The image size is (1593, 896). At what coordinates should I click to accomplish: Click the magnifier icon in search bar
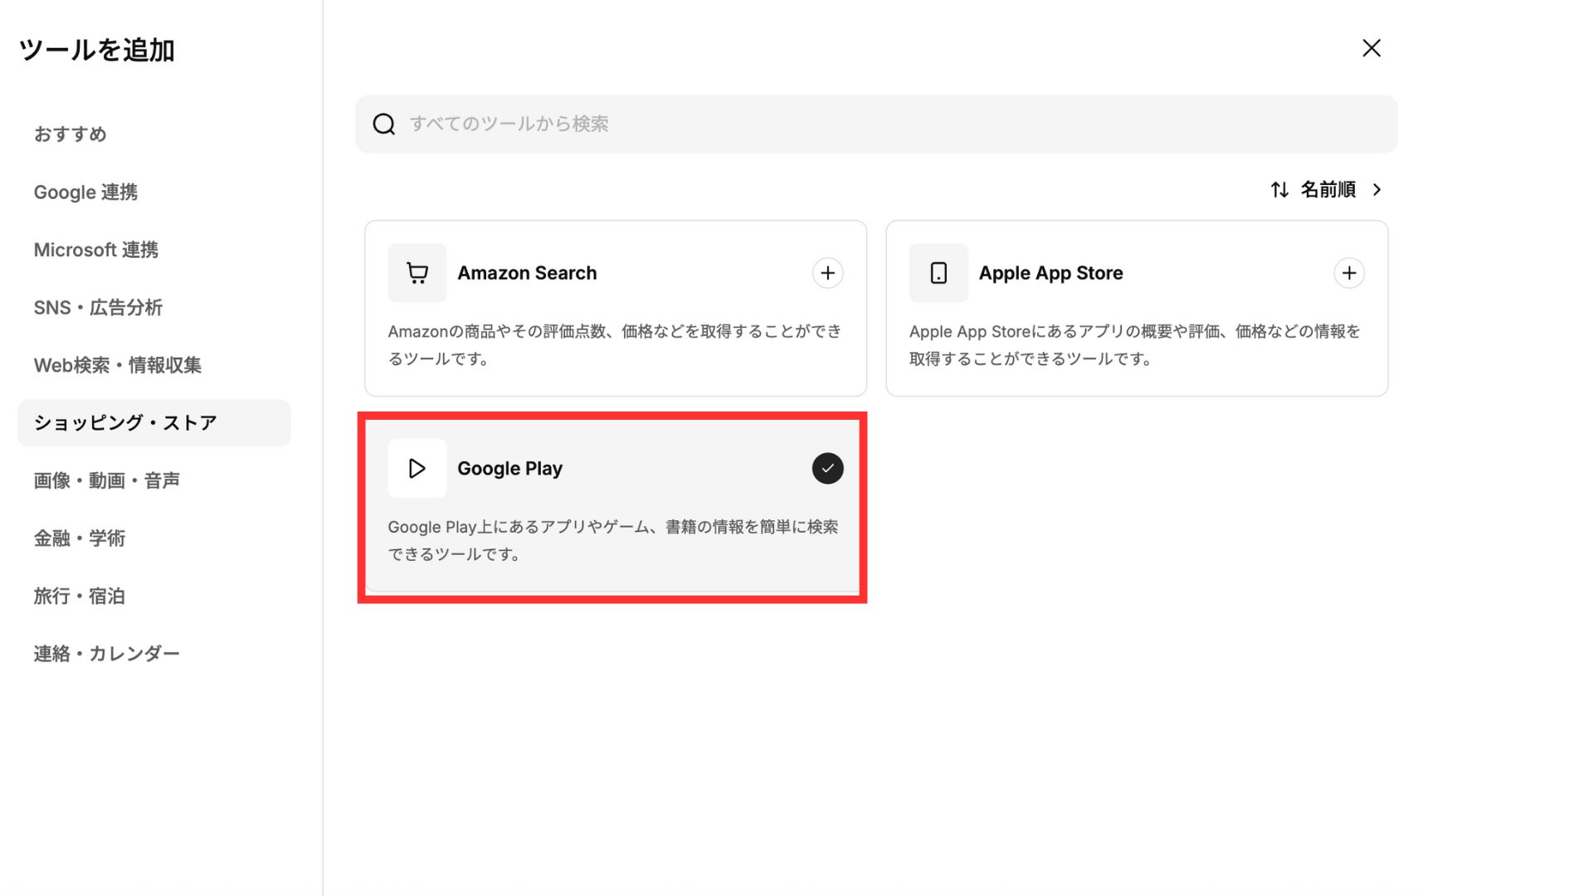point(383,124)
